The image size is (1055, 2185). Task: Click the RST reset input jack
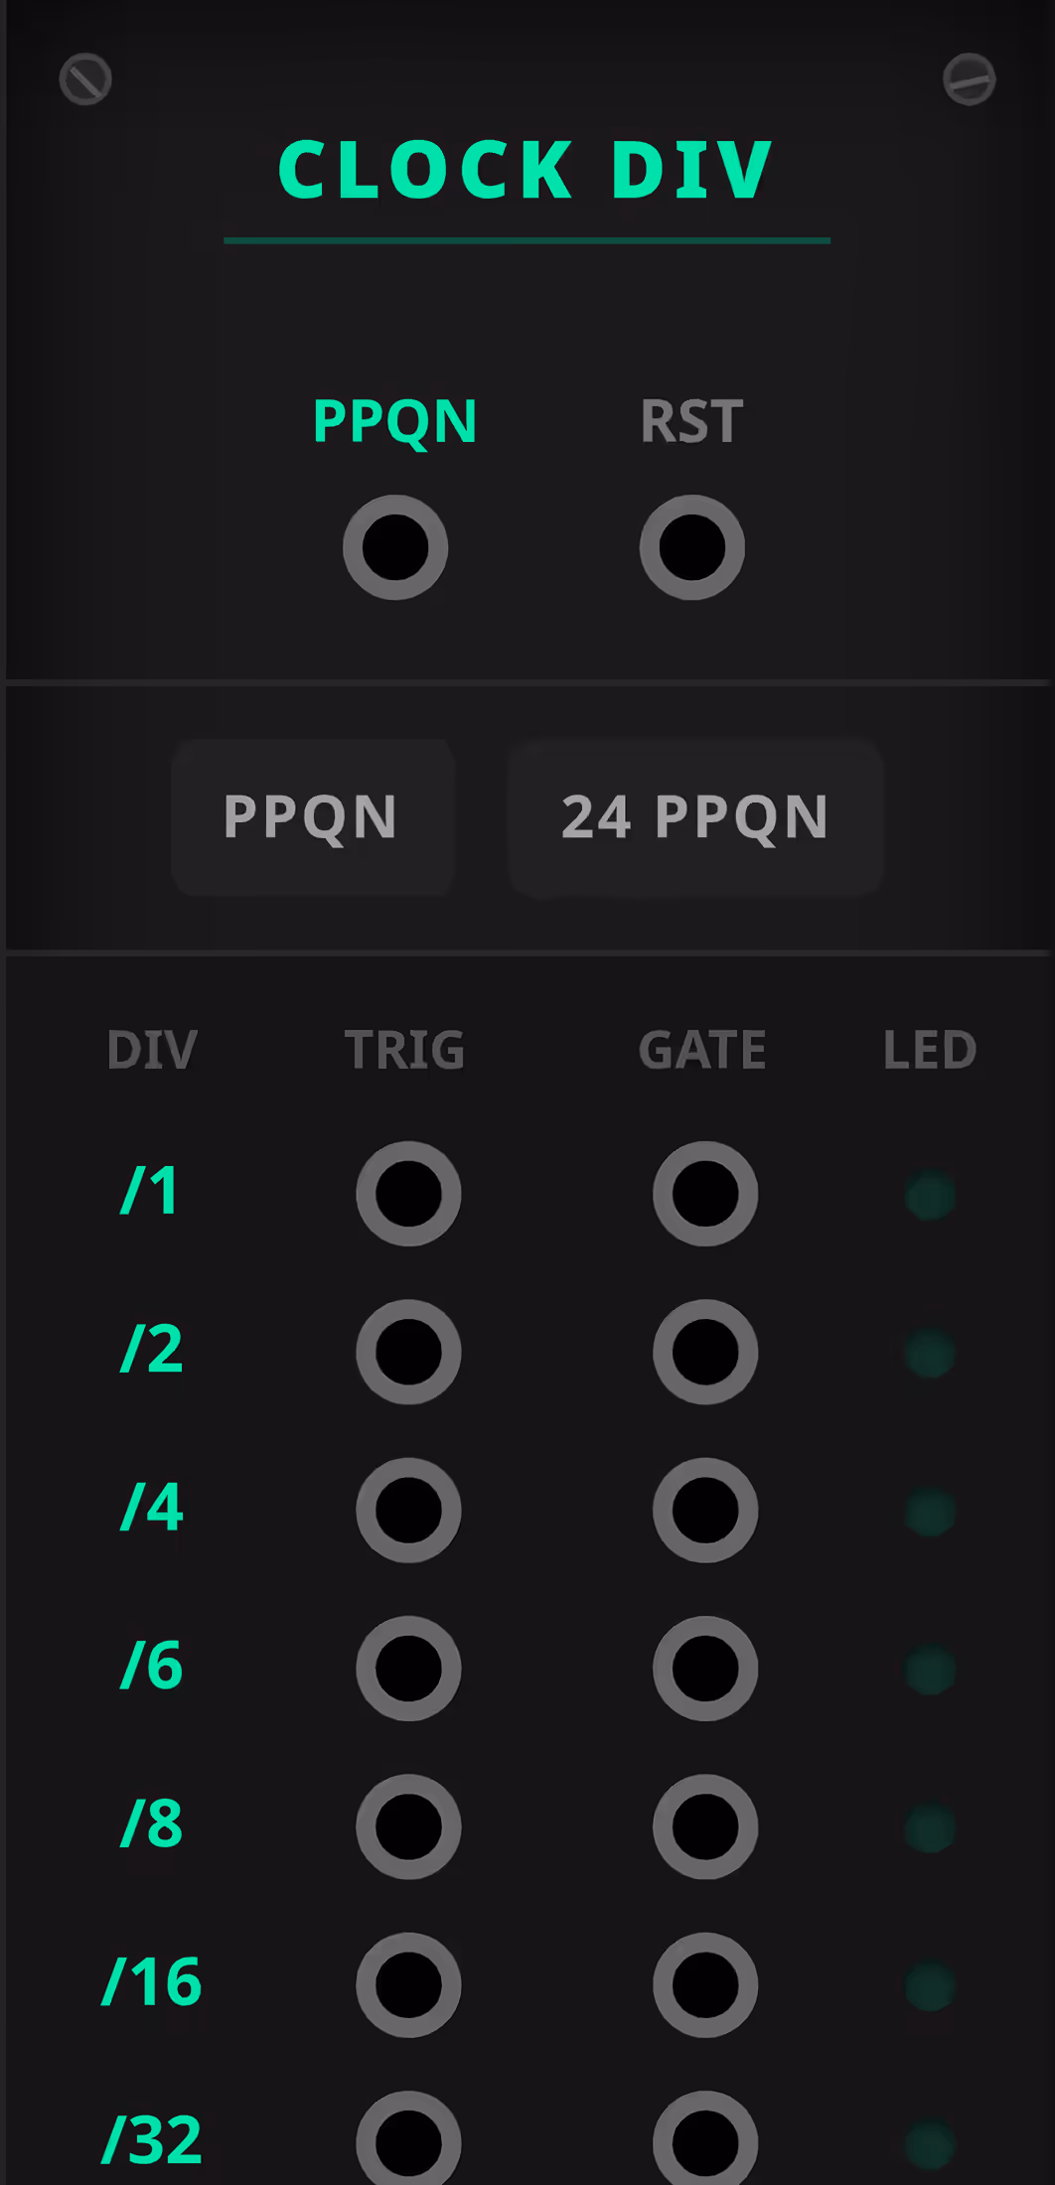pos(692,547)
